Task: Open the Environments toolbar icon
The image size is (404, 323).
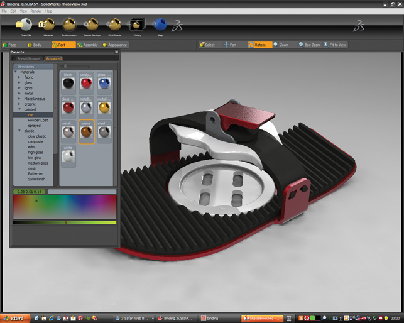Action: [x=69, y=25]
